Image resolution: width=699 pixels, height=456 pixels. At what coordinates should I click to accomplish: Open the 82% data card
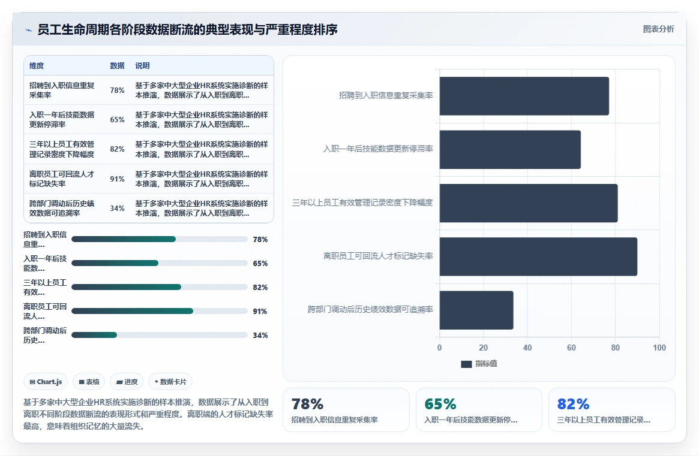pos(611,410)
